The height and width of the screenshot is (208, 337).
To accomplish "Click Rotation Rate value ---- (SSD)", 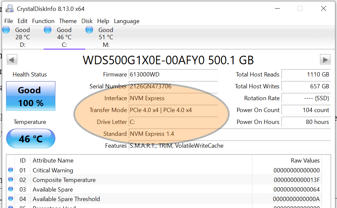I will (x=306, y=98).
